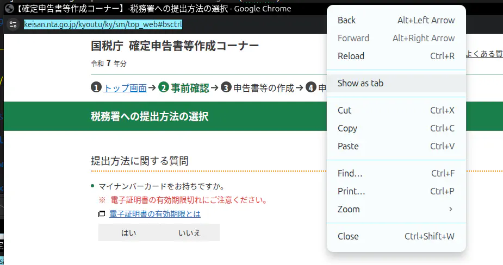The height and width of the screenshot is (265, 503).
Task: Click the site information icon in address bar
Action: coord(13,24)
